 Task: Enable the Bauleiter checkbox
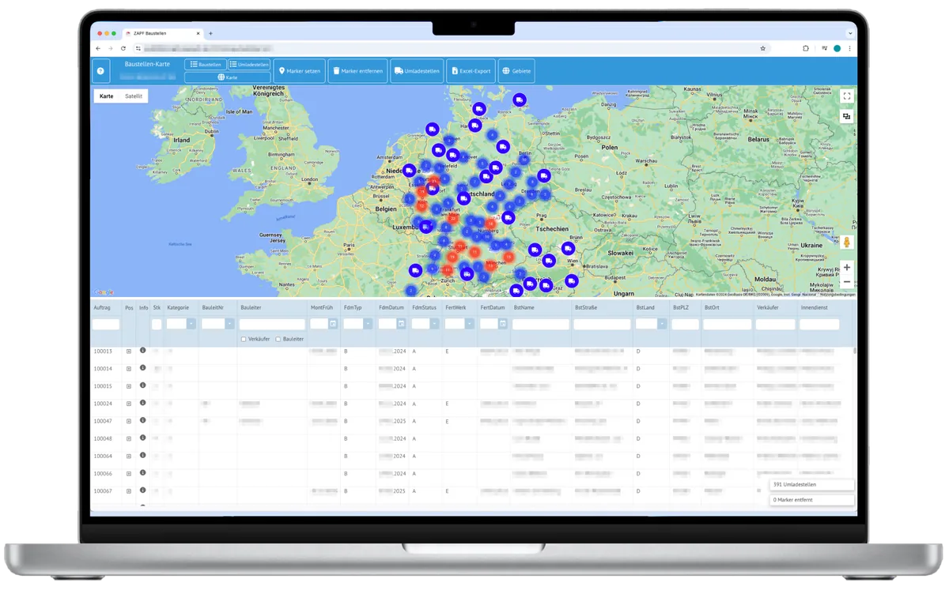tap(278, 339)
